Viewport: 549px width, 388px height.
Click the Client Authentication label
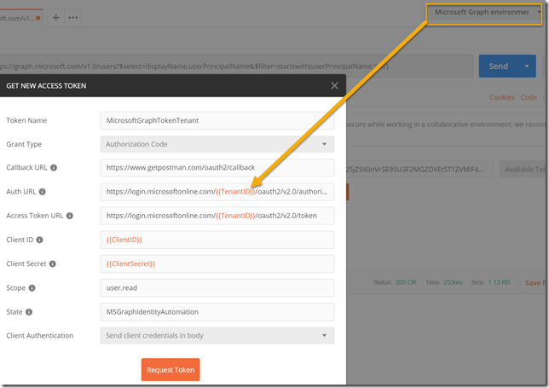click(40, 335)
